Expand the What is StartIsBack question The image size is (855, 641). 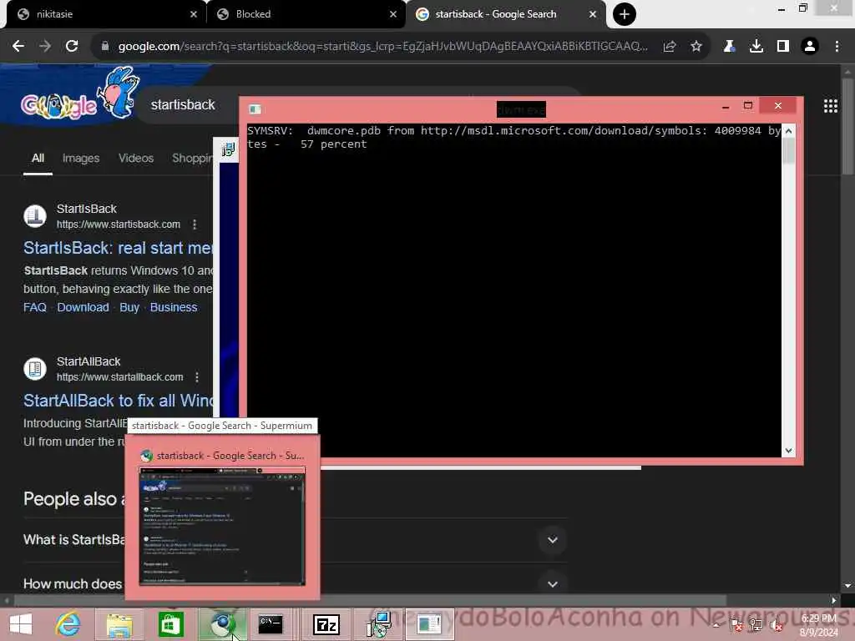553,540
